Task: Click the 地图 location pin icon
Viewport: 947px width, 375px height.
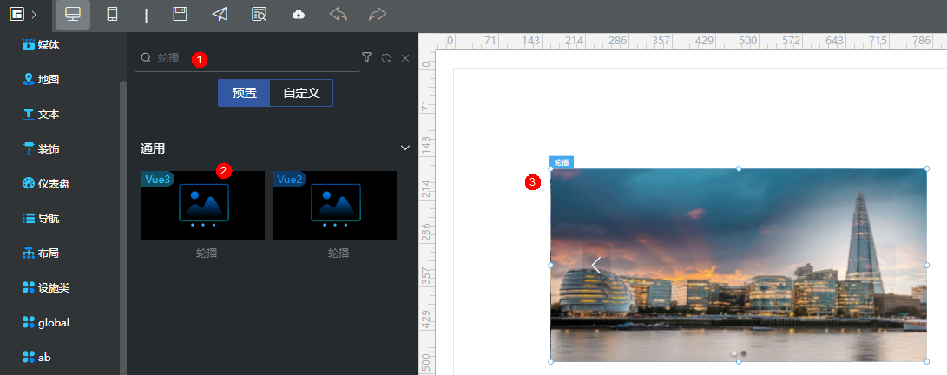Action: tap(29, 79)
